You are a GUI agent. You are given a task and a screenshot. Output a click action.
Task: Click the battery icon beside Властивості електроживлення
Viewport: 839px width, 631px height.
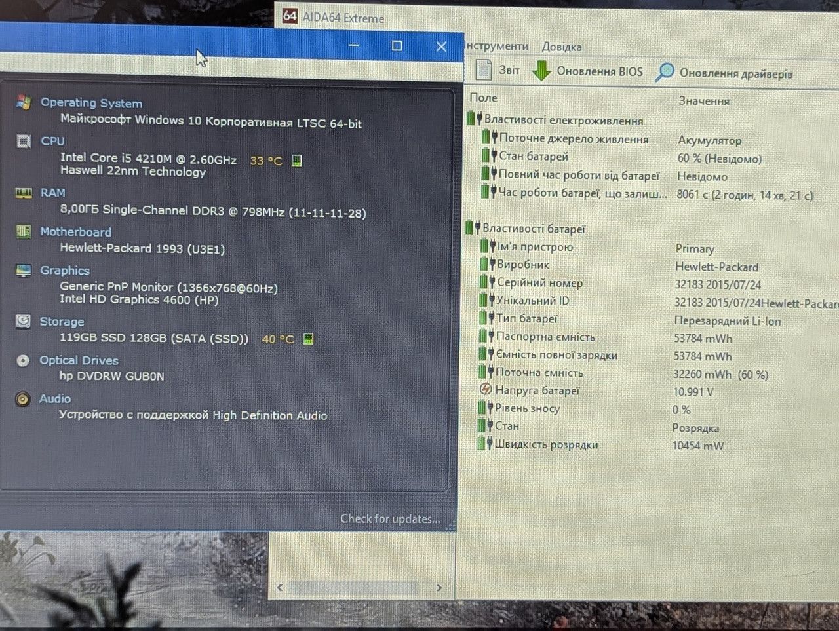tap(475, 119)
